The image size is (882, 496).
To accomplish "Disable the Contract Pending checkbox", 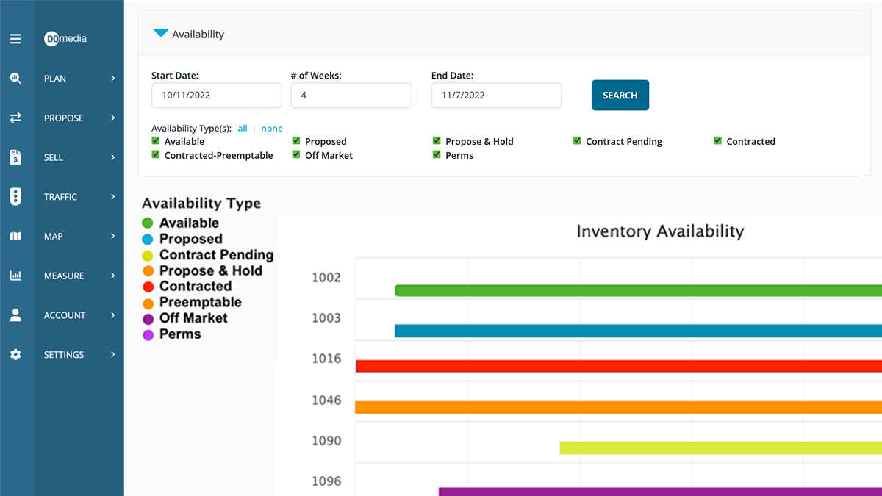I will (x=578, y=141).
